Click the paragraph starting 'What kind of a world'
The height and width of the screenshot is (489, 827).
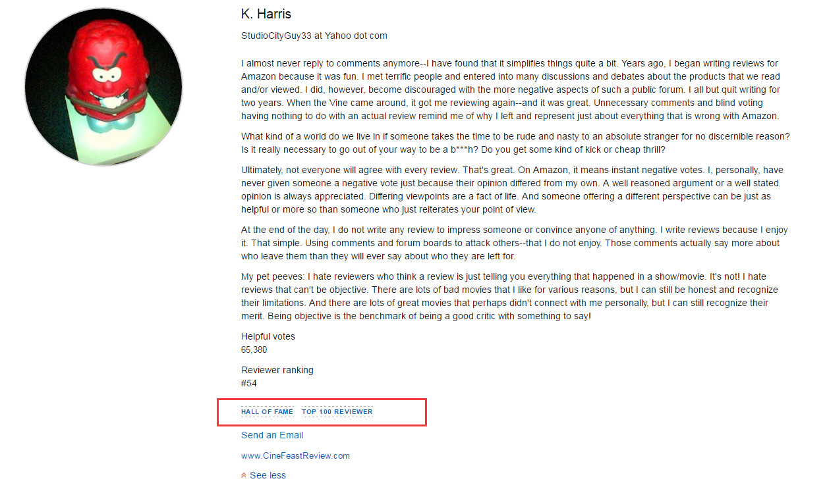click(x=515, y=143)
